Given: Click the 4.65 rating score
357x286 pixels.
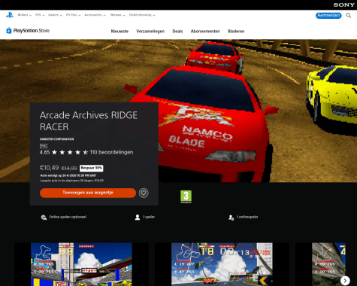Looking at the screenshot, I should tap(44, 152).
